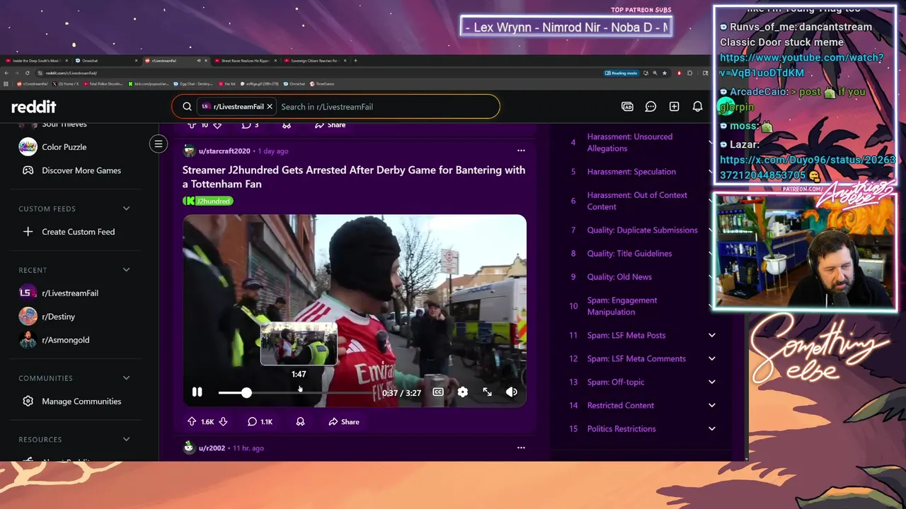
Task: Reload the browser page
Action: (27, 73)
